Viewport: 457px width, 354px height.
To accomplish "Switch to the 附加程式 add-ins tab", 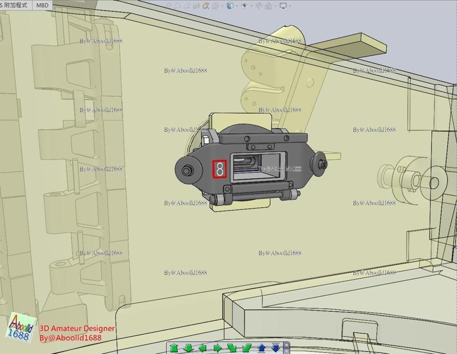I will [16, 5].
